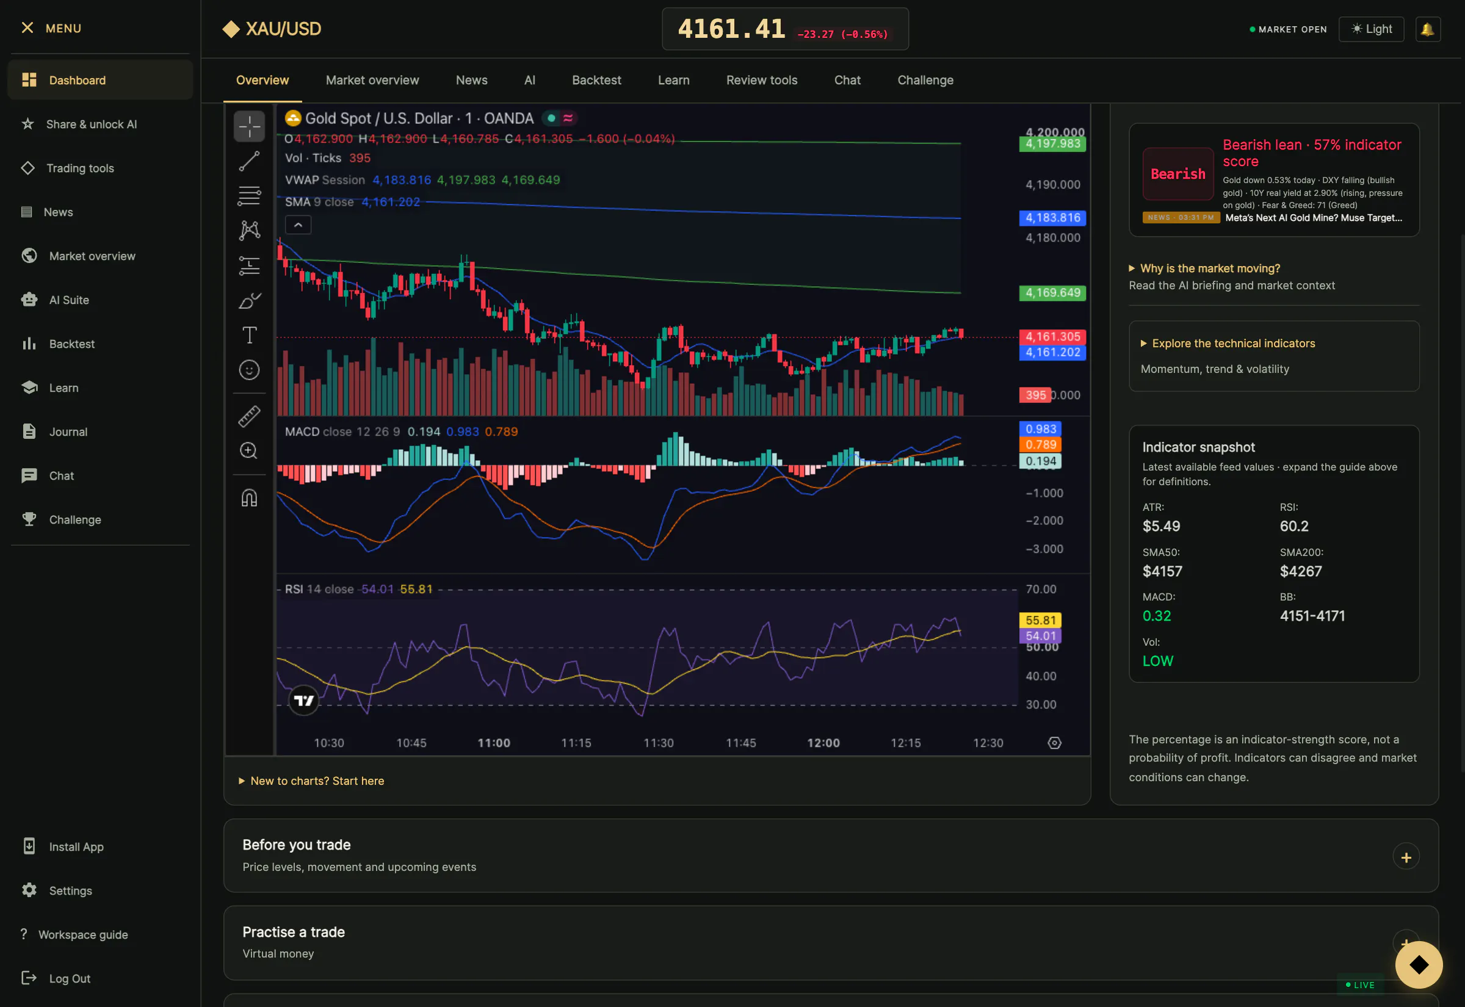Screen dimensions: 1465x1007
Task: Click Log Out in sidebar
Action: 100,978
